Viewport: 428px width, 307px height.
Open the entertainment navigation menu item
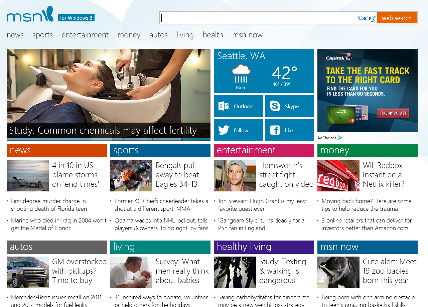[x=85, y=35]
